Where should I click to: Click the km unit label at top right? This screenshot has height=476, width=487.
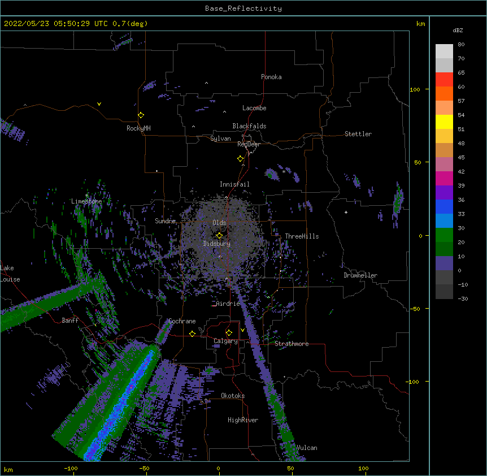(x=420, y=24)
